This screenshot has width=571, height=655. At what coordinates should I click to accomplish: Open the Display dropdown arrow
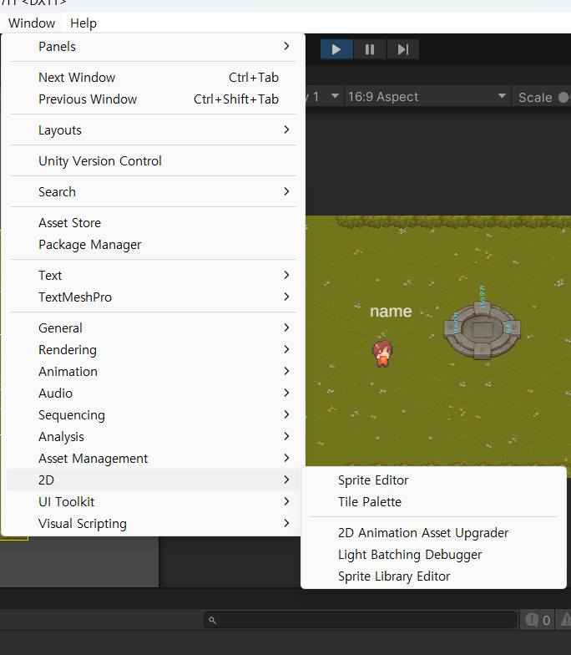click(x=335, y=96)
